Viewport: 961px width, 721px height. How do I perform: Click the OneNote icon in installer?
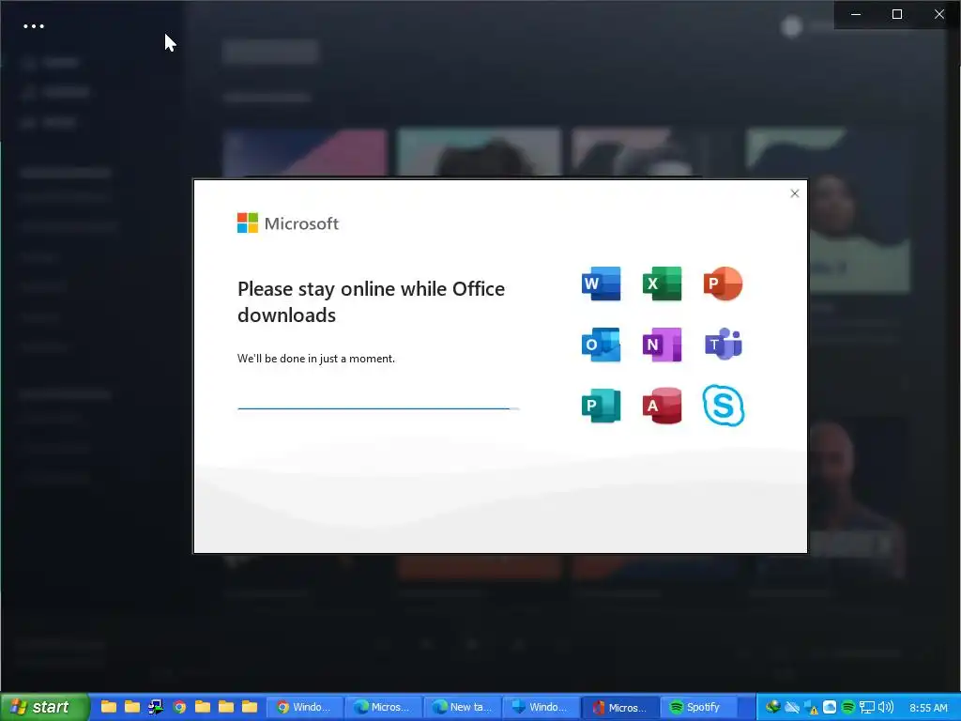[x=662, y=345]
